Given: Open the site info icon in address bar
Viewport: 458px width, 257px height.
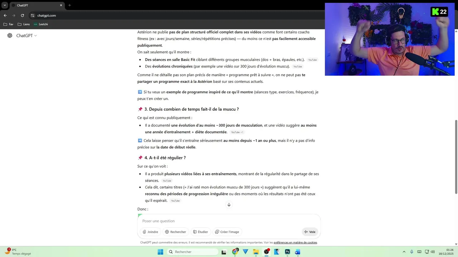Looking at the screenshot, I should tap(33, 15).
